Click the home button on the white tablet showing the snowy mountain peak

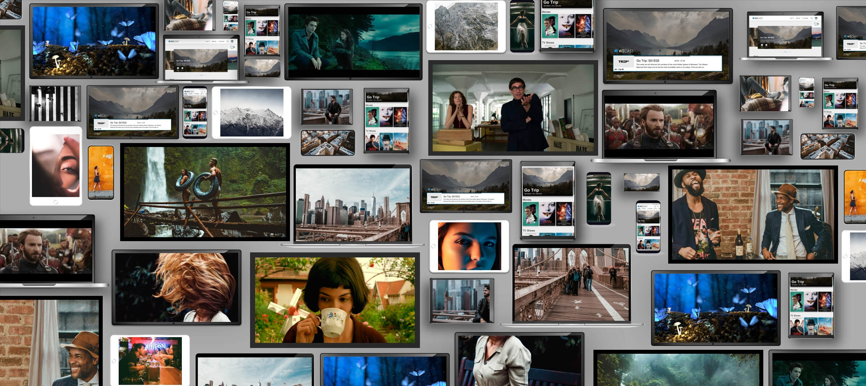[x=216, y=113]
